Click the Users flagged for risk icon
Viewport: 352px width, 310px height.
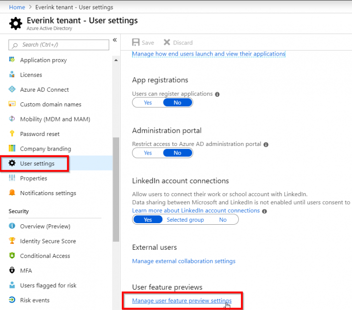12,285
